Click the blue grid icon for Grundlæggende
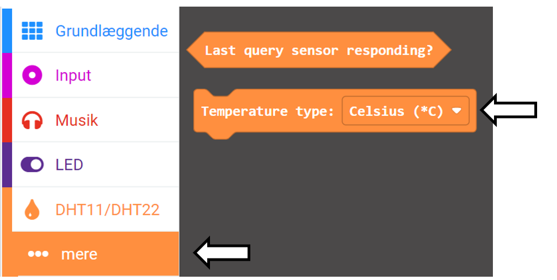557x280 pixels. click(32, 31)
